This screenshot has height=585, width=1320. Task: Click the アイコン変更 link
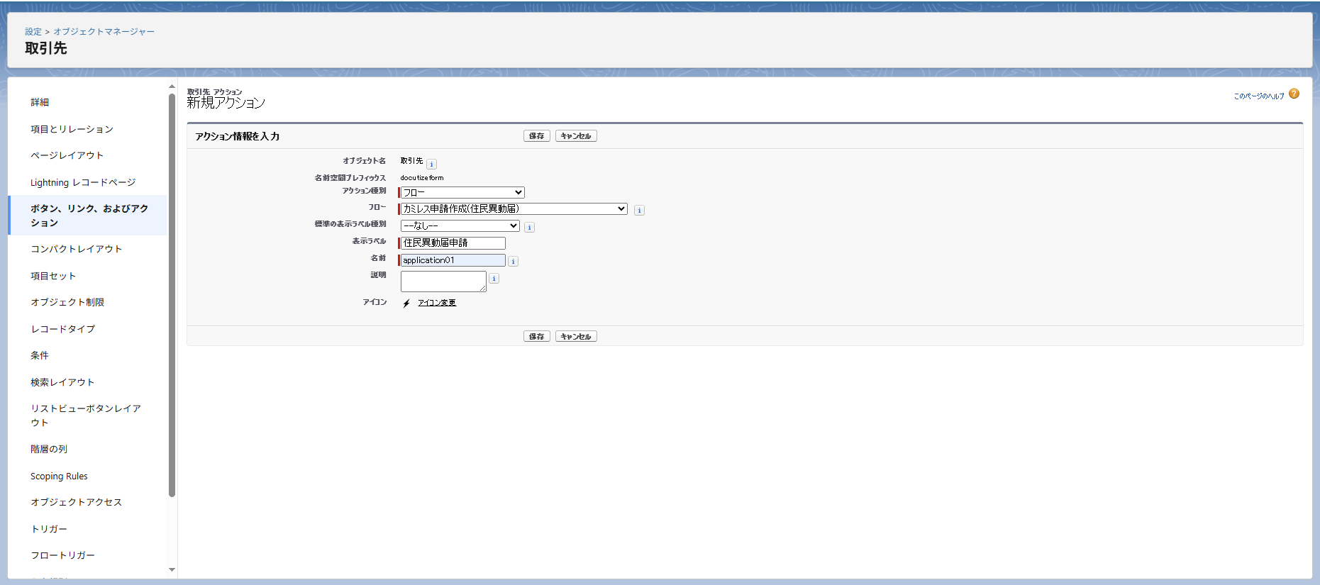(x=437, y=303)
